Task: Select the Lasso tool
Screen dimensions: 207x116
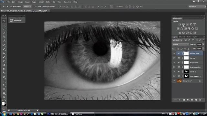Action: coord(4,29)
